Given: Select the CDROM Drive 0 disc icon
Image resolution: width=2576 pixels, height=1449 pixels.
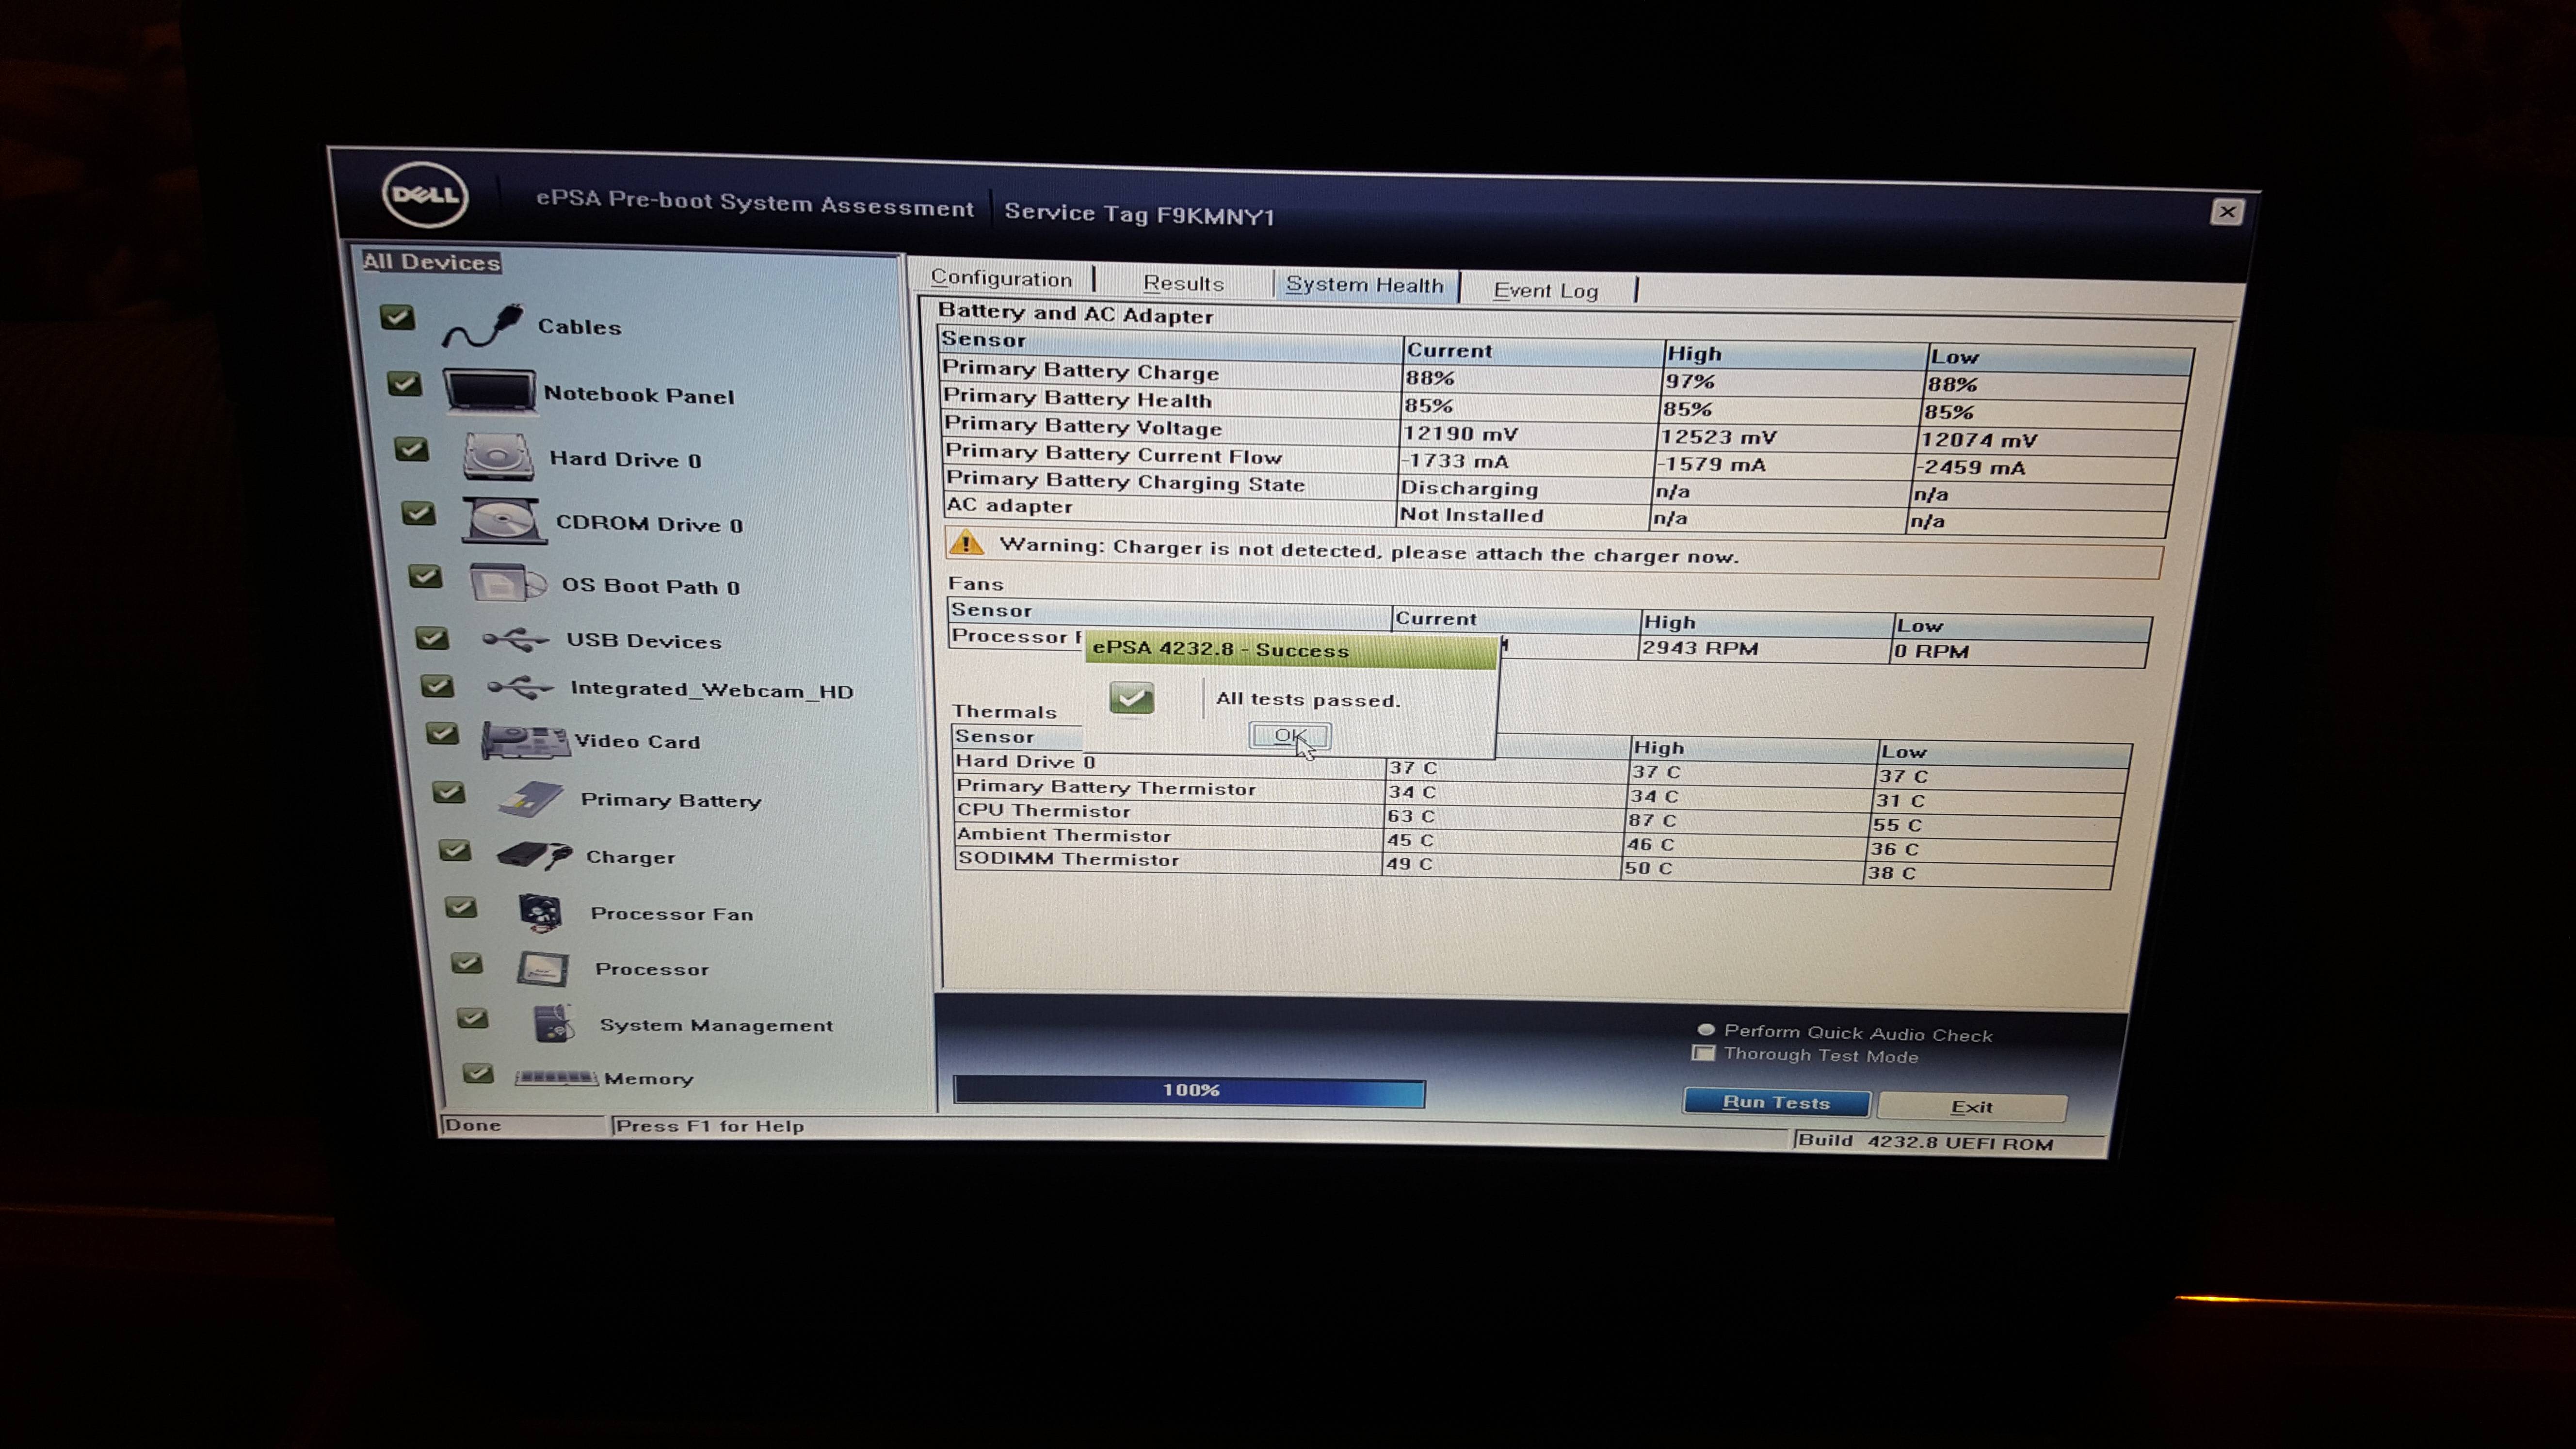Looking at the screenshot, I should [504, 521].
